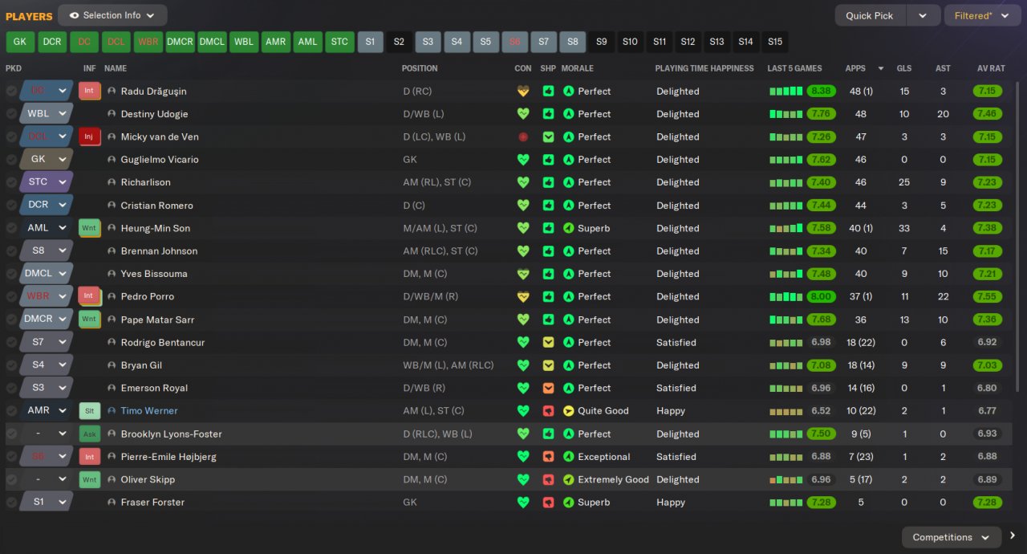The image size is (1027, 554).
Task: Open Cristian Romero's player profile
Action: [x=156, y=206]
